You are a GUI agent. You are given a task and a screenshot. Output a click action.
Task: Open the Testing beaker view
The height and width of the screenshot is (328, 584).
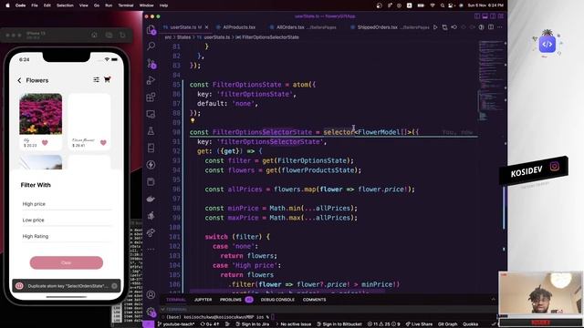pos(151,131)
